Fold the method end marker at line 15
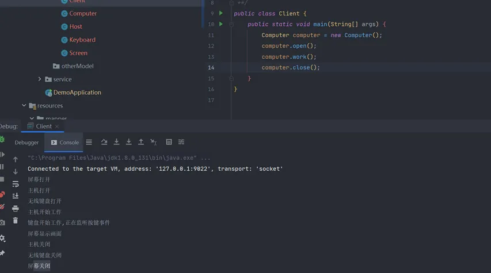The width and height of the screenshot is (491, 273). (231, 79)
